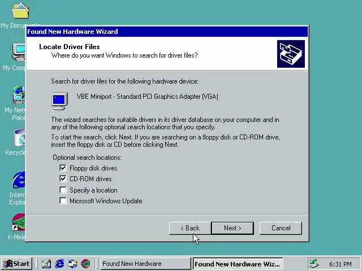This screenshot has height=271, width=362.
Task: Check the Specify a location option
Action: (63, 190)
